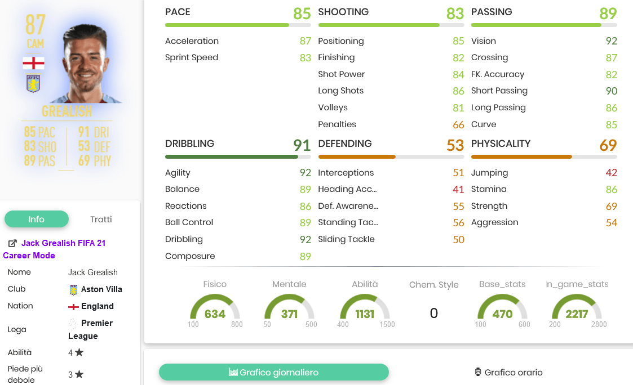The image size is (633, 385).
Task: Switch to the Tratti tab
Action: pos(101,220)
